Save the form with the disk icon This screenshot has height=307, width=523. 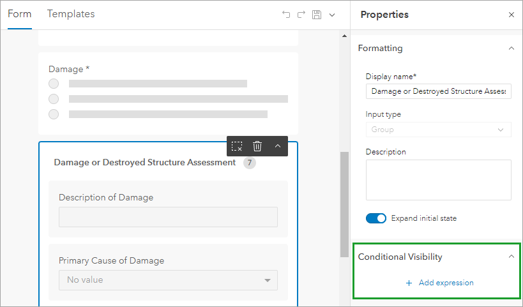tap(317, 14)
